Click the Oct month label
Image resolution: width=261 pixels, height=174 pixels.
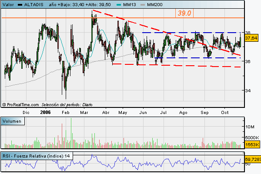pos(225,113)
